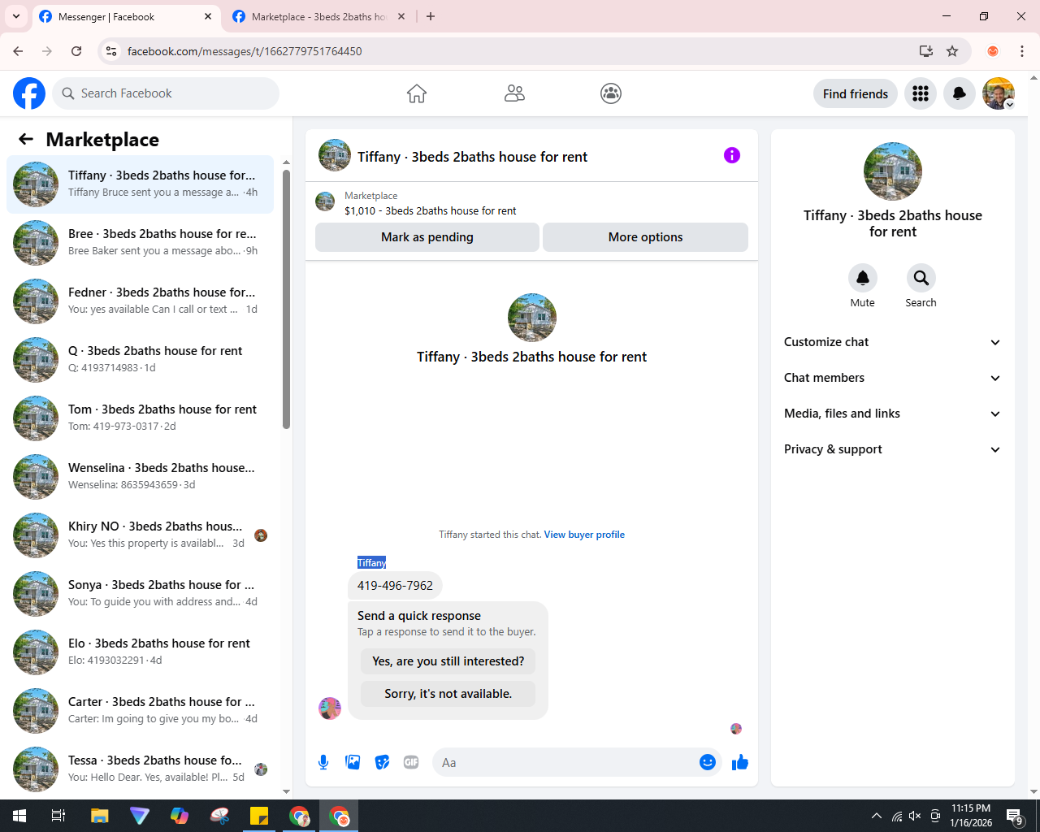Viewport: 1040px width, 832px height.
Task: Close the Marketplace listing tab
Action: (401, 16)
